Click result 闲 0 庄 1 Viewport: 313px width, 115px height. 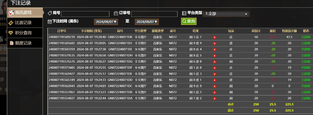pyautogui.click(x=196, y=80)
